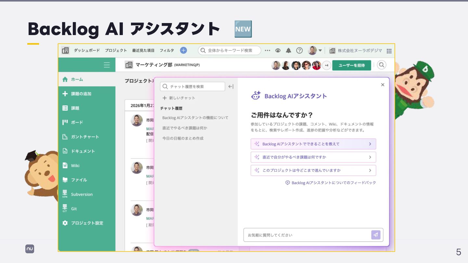This screenshot has width=468, height=263.
Task: Open the three-dots more options menu
Action: [267, 50]
